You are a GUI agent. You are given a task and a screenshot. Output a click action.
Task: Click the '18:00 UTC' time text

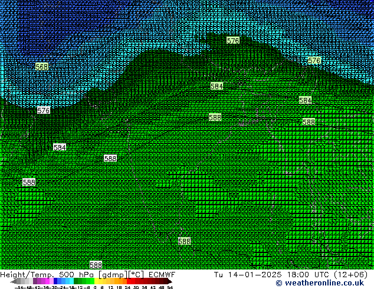308,275
